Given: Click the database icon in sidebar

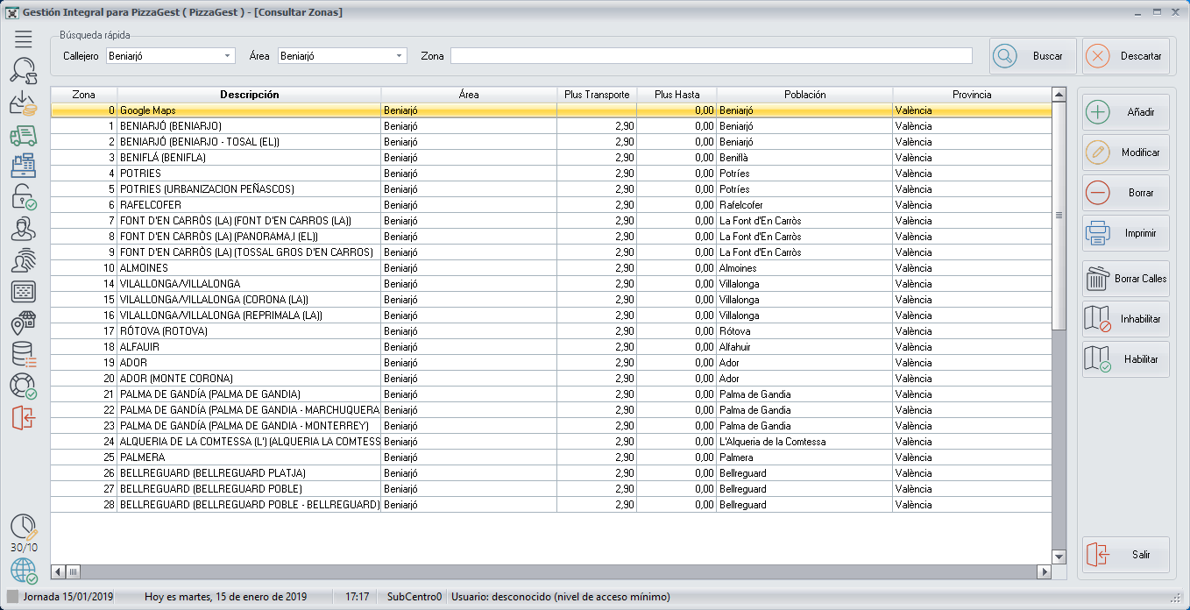Looking at the screenshot, I should tap(24, 355).
